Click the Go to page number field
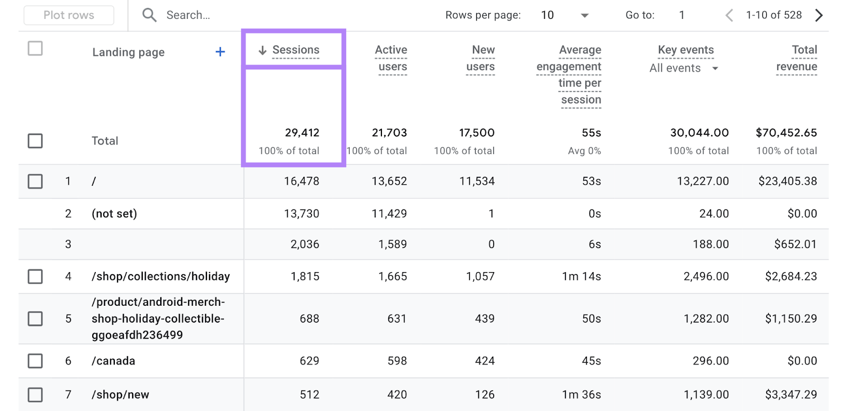Viewport: 843px width, 411px height. [682, 15]
